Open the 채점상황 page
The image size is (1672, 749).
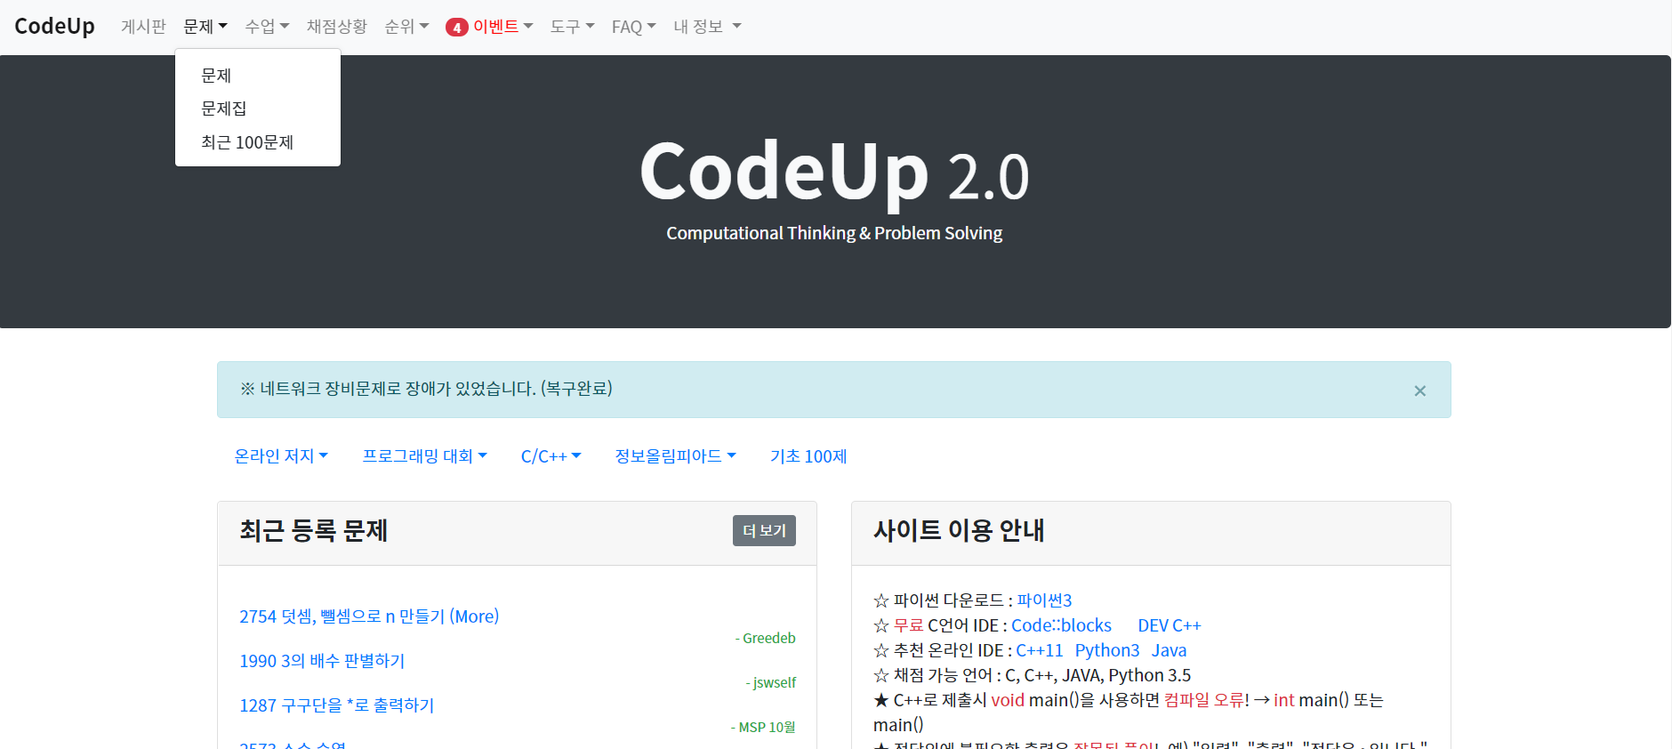[337, 27]
